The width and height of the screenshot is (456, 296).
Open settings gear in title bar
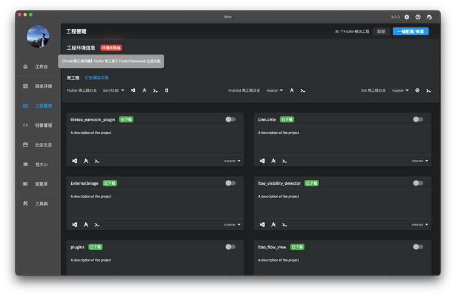click(407, 17)
